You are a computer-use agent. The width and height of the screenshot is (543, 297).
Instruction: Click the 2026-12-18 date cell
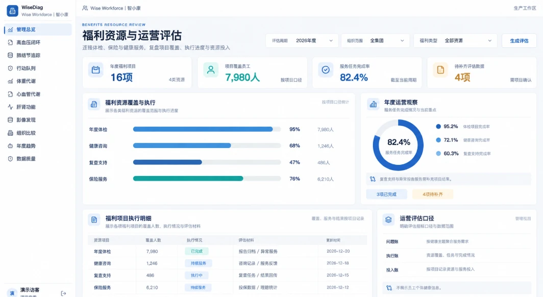(x=338, y=263)
